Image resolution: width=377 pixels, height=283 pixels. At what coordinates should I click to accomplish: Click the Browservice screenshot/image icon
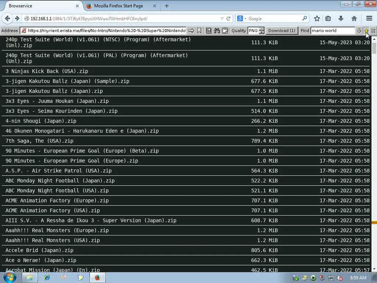[209, 31]
